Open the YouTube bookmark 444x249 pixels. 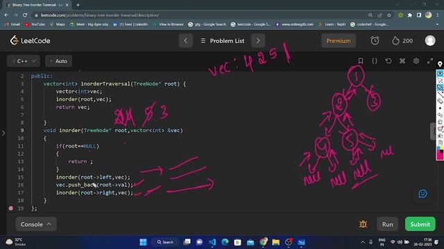tap(35, 24)
